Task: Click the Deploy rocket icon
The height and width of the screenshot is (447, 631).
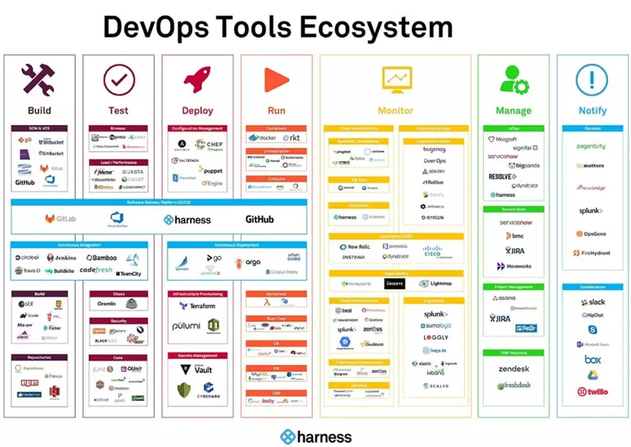Action: pyautogui.click(x=197, y=79)
